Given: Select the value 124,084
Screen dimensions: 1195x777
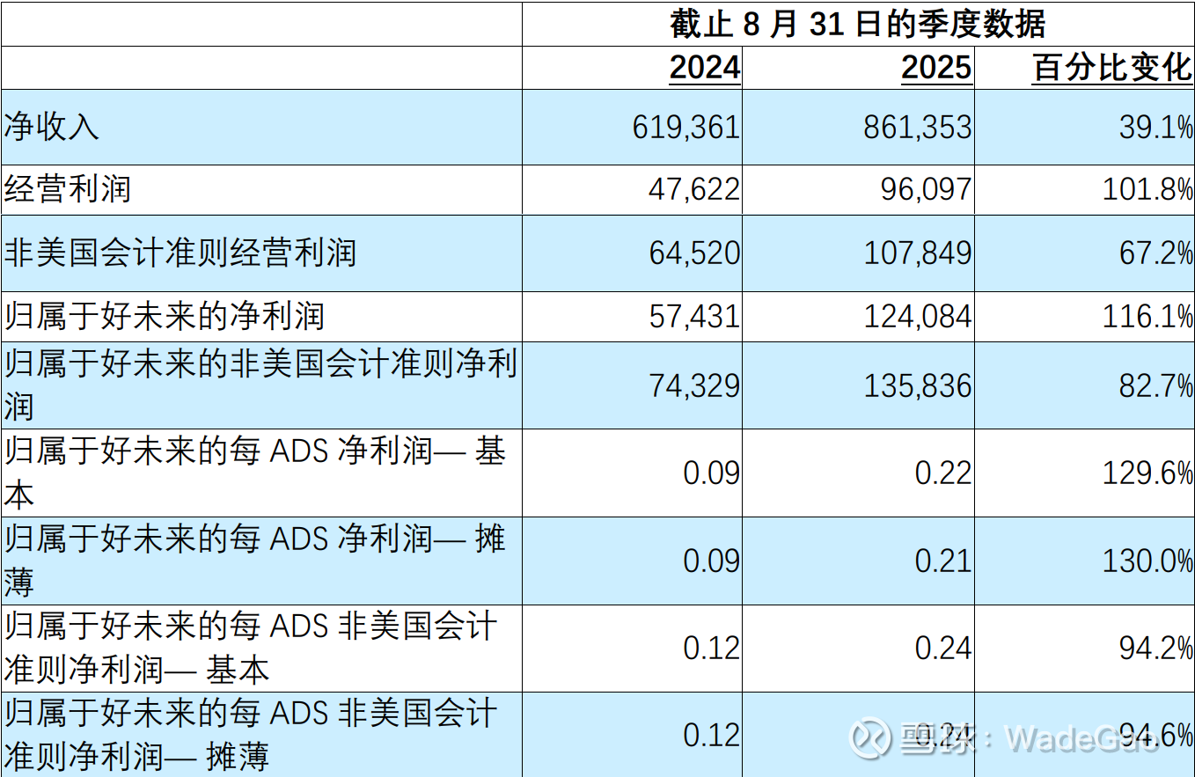Looking at the screenshot, I should (x=918, y=316).
